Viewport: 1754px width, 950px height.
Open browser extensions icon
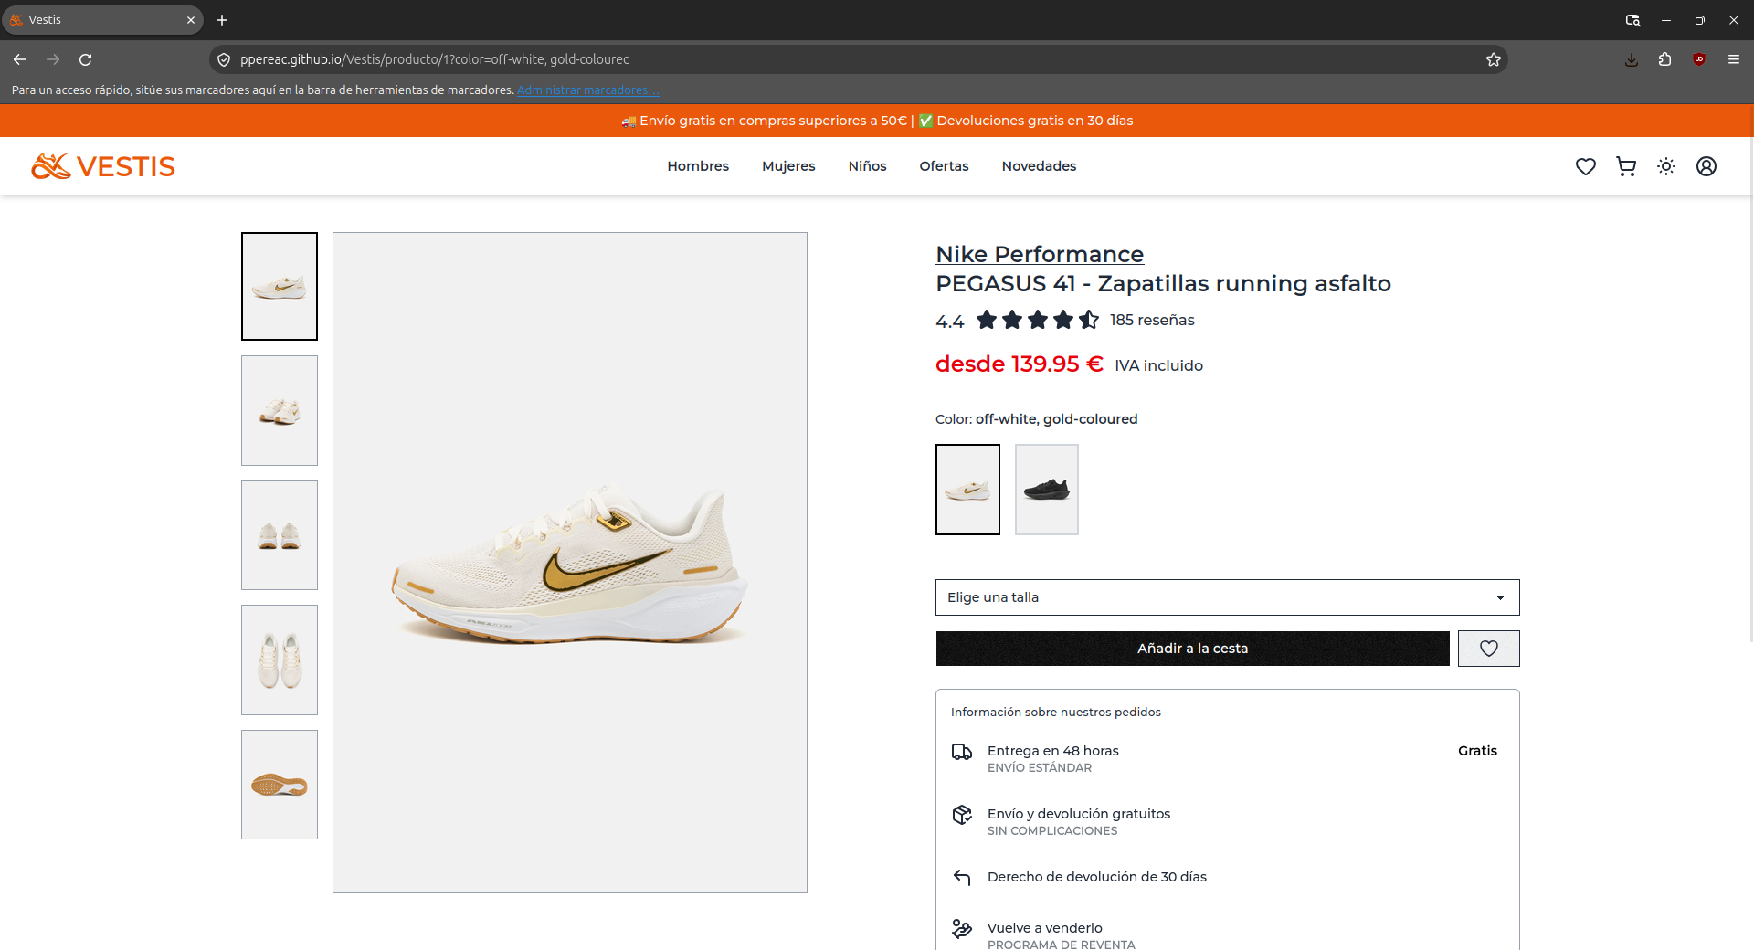(1665, 59)
